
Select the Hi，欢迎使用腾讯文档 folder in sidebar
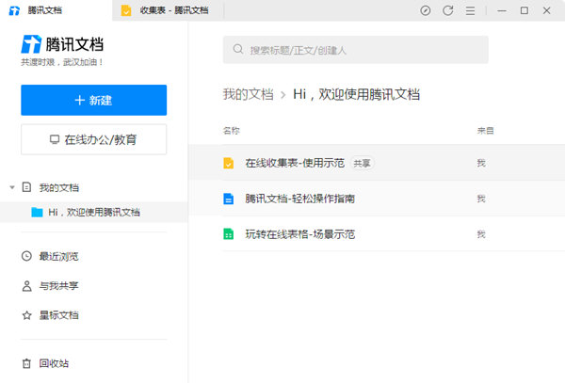point(94,213)
